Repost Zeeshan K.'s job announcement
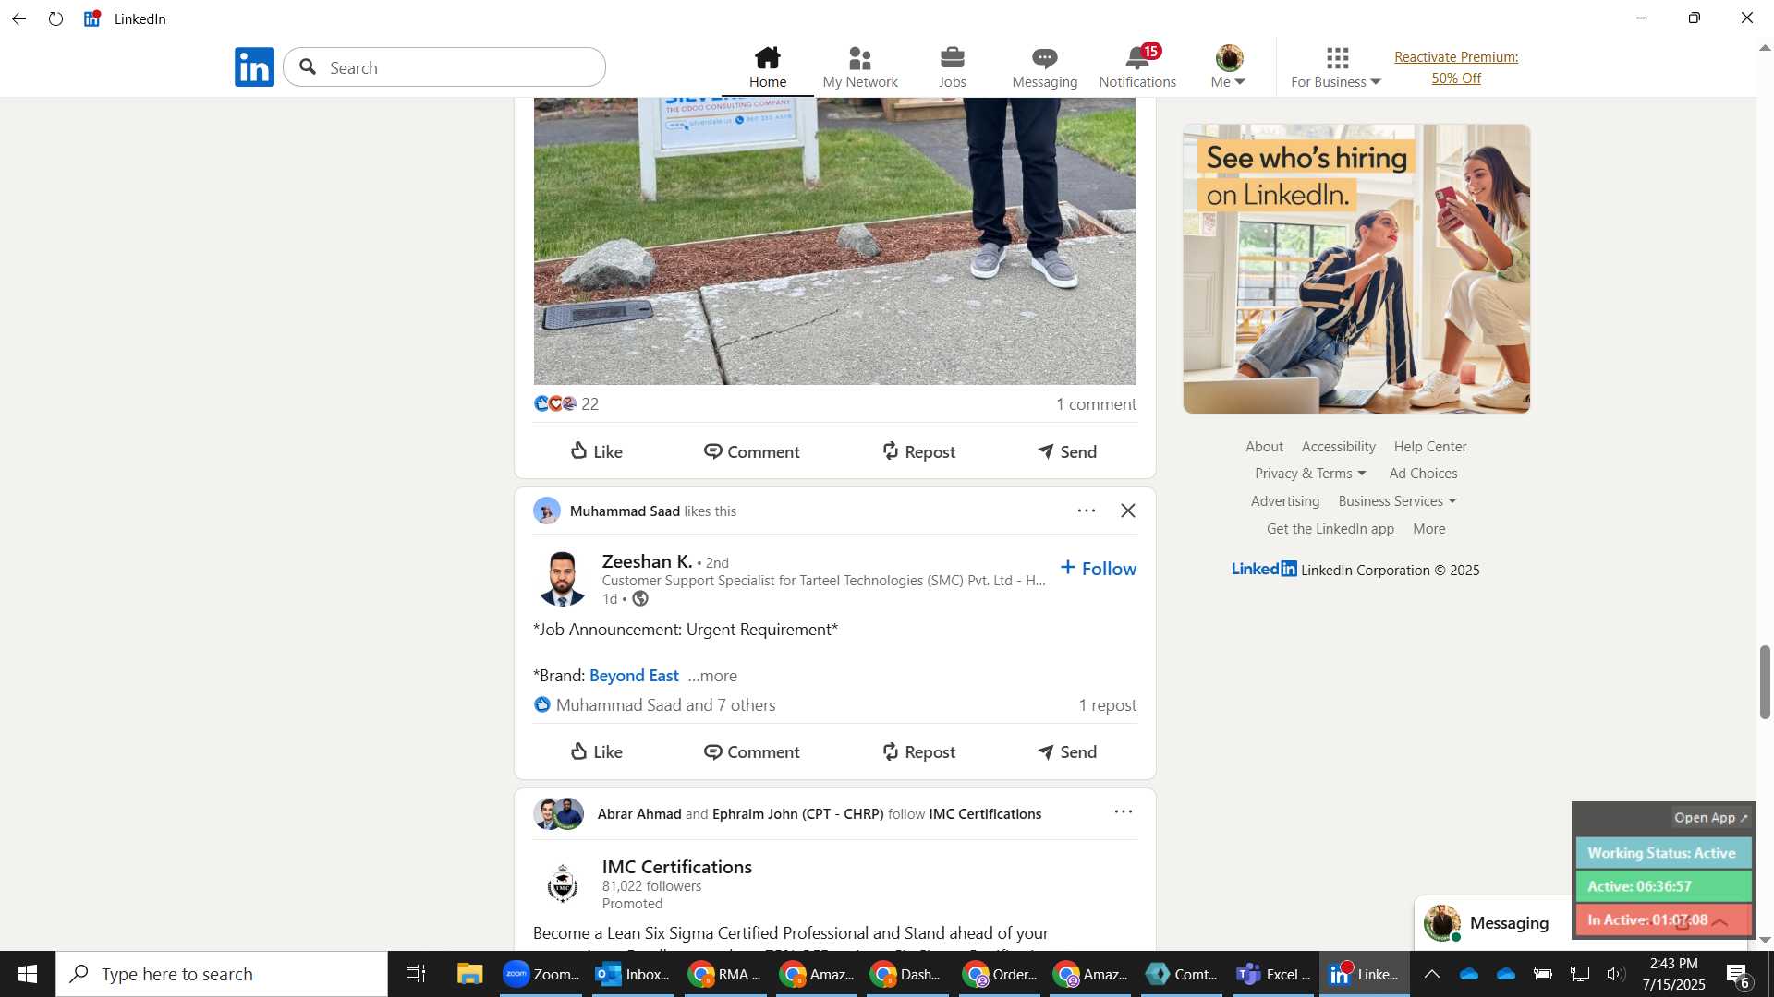This screenshot has width=1774, height=997. coord(918,751)
